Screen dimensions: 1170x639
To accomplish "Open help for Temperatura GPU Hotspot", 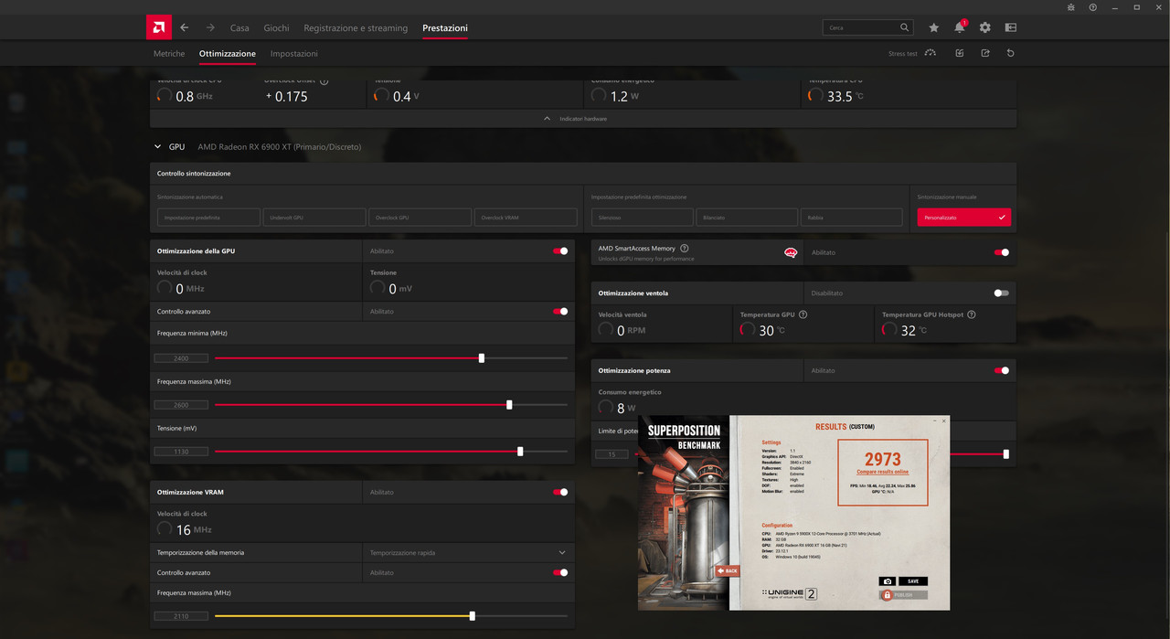I will tap(971, 314).
